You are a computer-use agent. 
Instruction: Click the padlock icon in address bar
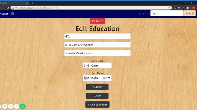(x=13, y=8)
